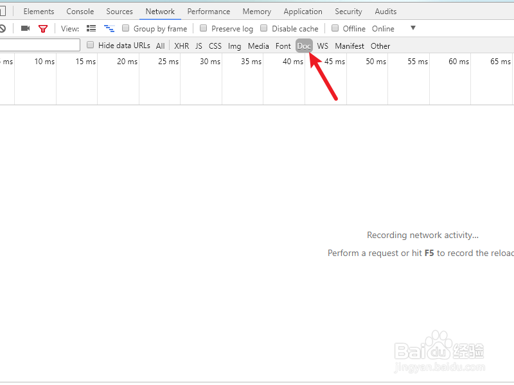Open the Memory tab
The width and height of the screenshot is (514, 385).
coord(256,12)
